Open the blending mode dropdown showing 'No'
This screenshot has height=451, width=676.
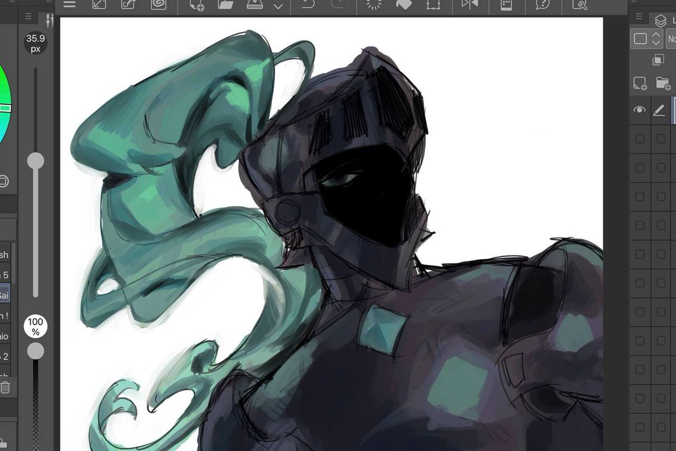(x=671, y=39)
